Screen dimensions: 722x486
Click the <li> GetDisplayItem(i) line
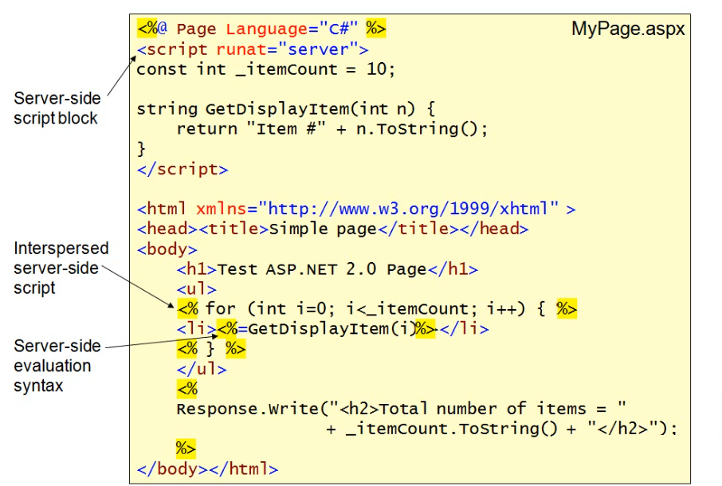pyautogui.click(x=333, y=328)
